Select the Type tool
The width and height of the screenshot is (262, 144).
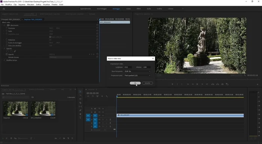[x=80, y=118]
